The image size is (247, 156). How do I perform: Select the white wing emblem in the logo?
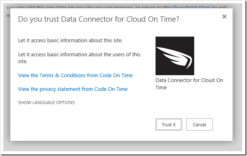pyautogui.click(x=175, y=57)
